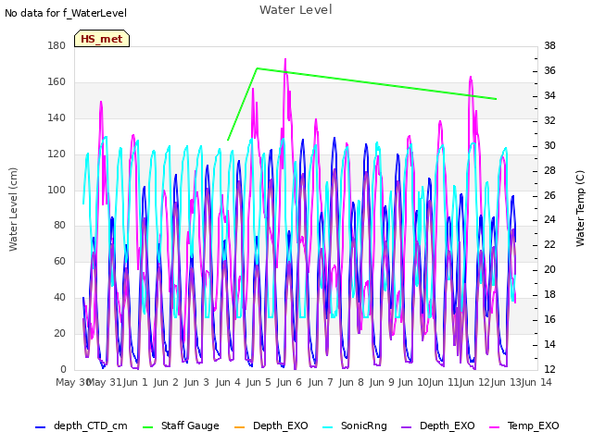Click the purple Depth_EXO legend swatch

pyautogui.click(x=406, y=427)
